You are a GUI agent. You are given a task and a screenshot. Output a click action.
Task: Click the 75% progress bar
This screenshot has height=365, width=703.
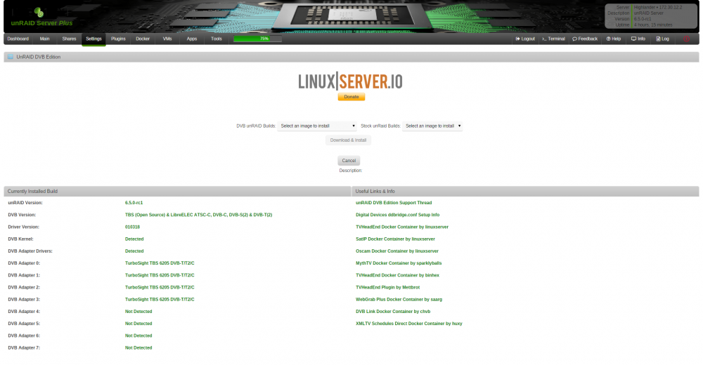[257, 39]
